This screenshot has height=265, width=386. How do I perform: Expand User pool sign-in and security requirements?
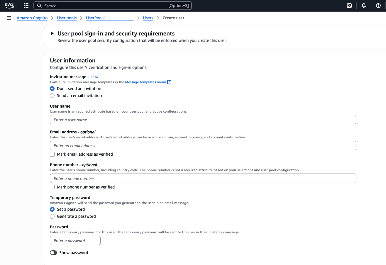(52, 33)
